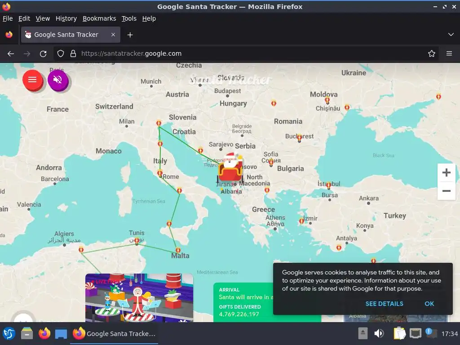Screen dimensions: 460x345
Task: Open the Help menu
Action: pyautogui.click(x=149, y=18)
